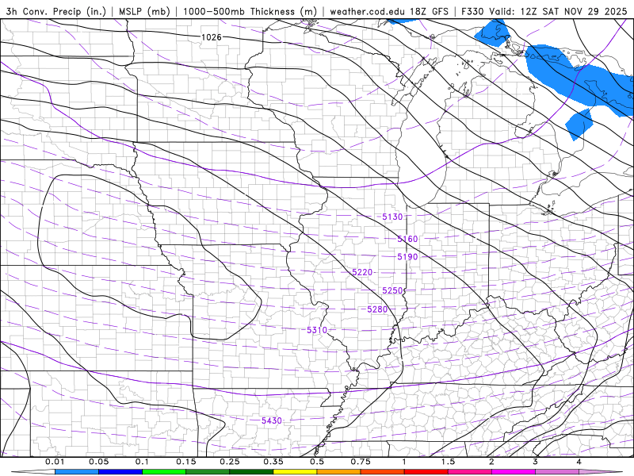Screen dimensions: 634x476
Task: Click the 5310 thickness contour label
Action: click(317, 330)
